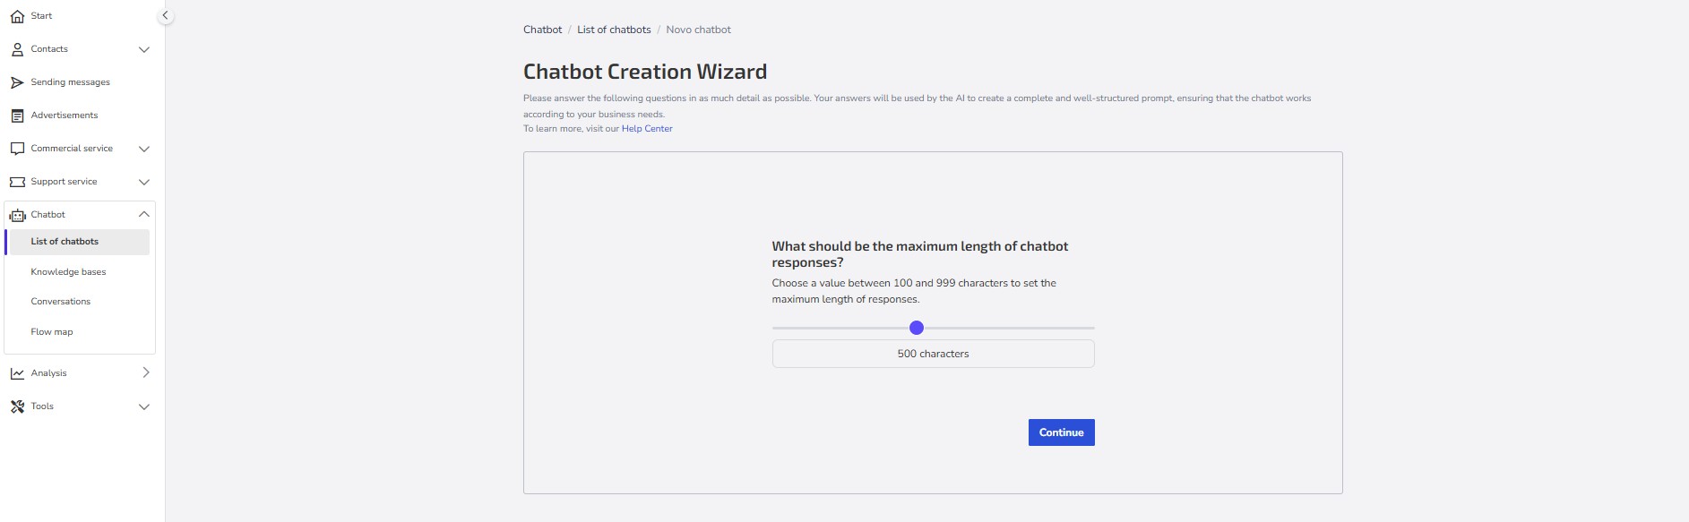Image resolution: width=1689 pixels, height=522 pixels.
Task: Expand the Commercial service chevron
Action: [144, 149]
